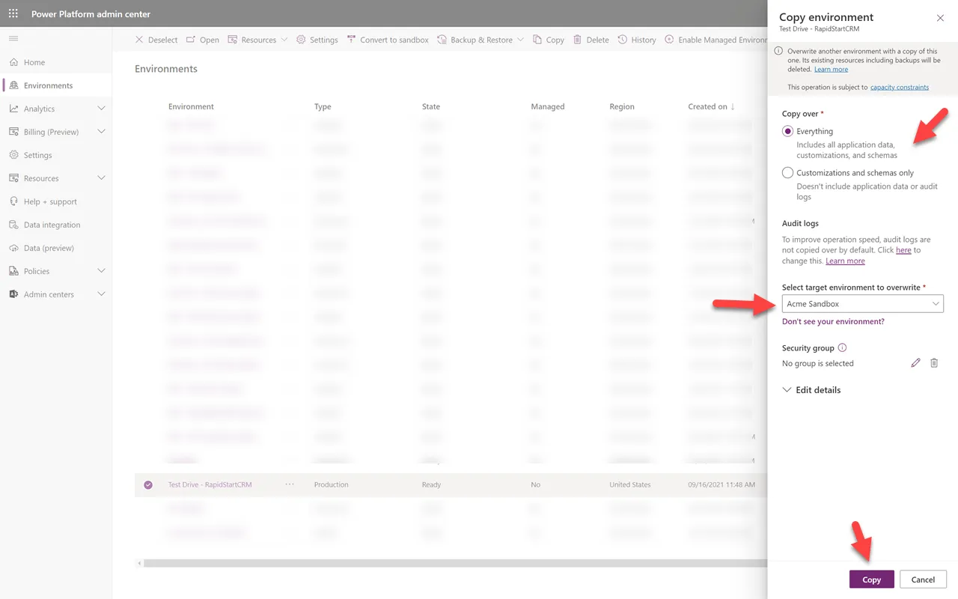Edit the security group with the pencil icon
This screenshot has width=958, height=599.
[915, 362]
